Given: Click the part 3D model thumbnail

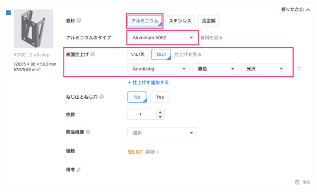Looking at the screenshot, I should point(33,30).
